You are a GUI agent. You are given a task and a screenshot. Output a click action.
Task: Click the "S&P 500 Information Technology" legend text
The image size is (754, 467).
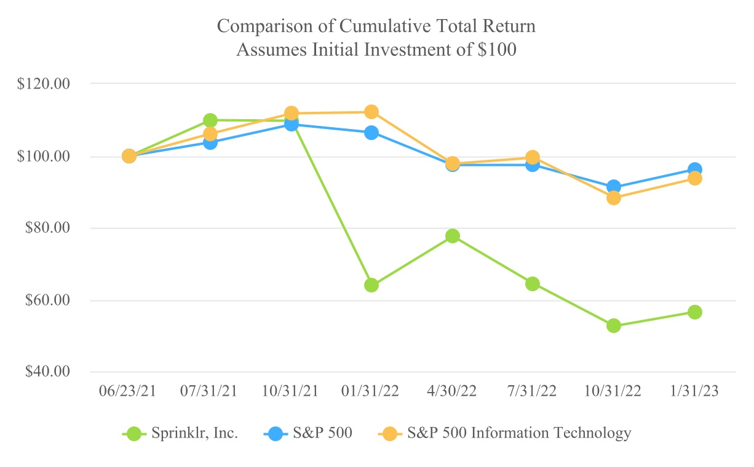coord(519,433)
